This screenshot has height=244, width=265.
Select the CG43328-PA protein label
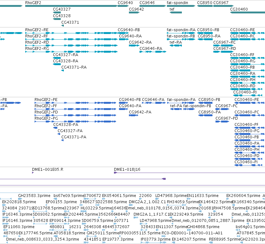66,125
